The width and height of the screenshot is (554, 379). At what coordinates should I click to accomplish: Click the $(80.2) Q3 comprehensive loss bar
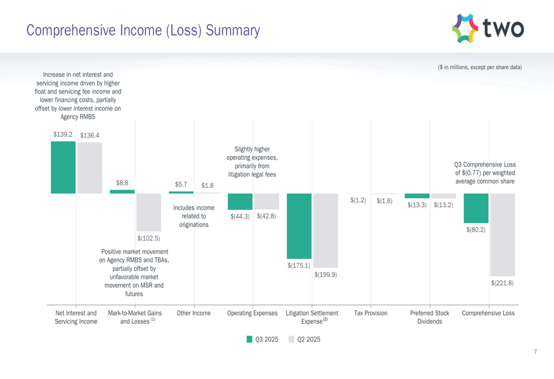point(476,208)
